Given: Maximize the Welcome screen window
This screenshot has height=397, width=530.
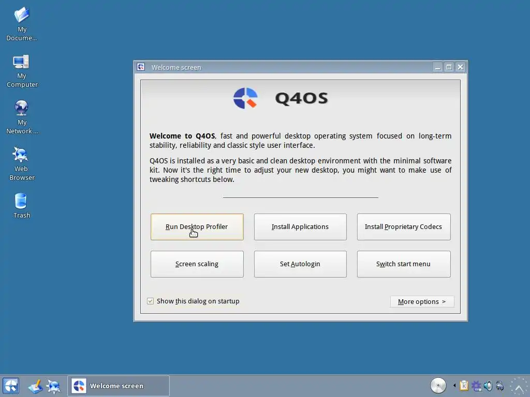Looking at the screenshot, I should [x=449, y=67].
